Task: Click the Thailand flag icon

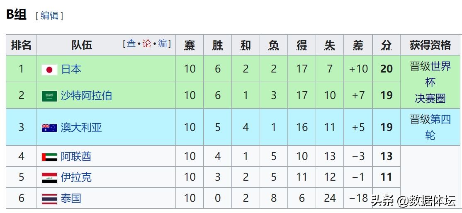Action: (x=49, y=199)
